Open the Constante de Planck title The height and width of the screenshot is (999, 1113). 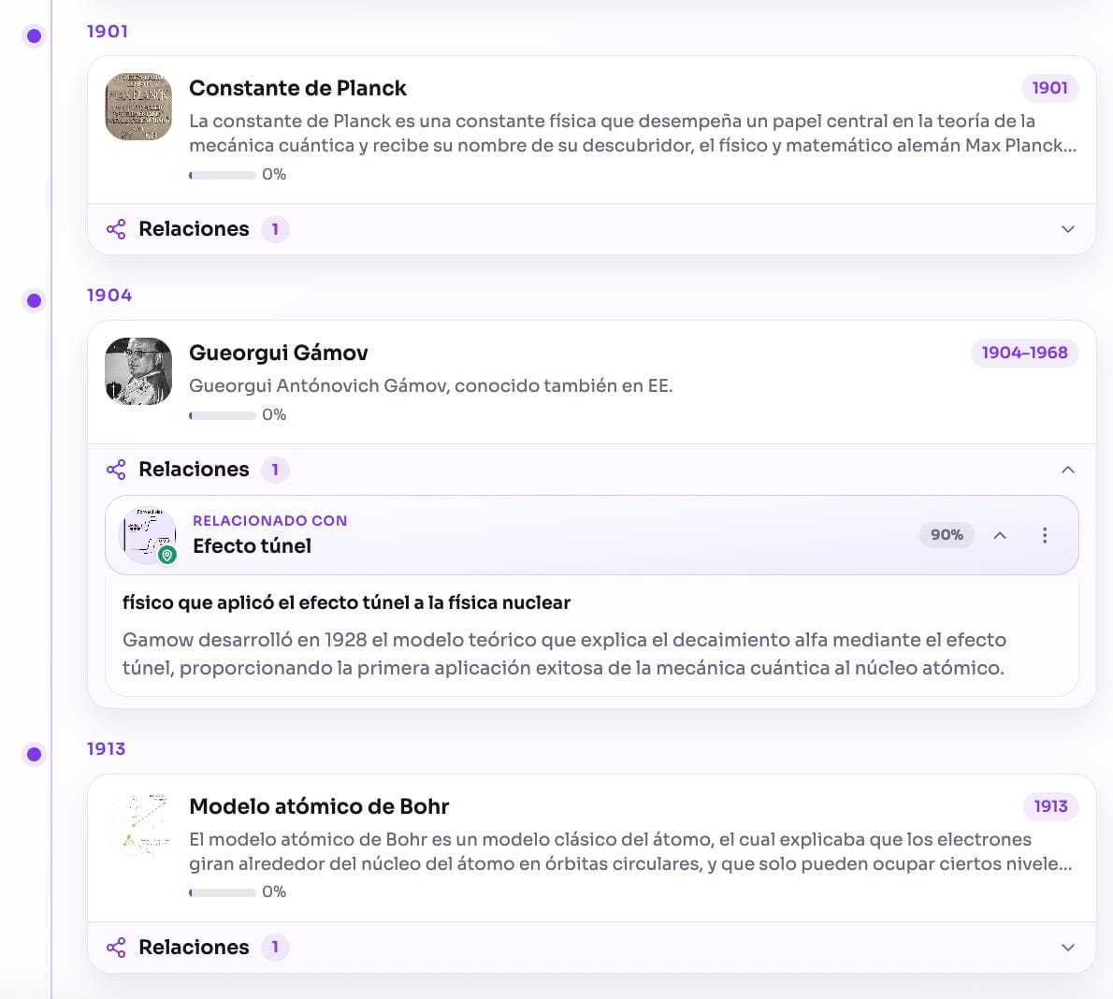point(297,88)
